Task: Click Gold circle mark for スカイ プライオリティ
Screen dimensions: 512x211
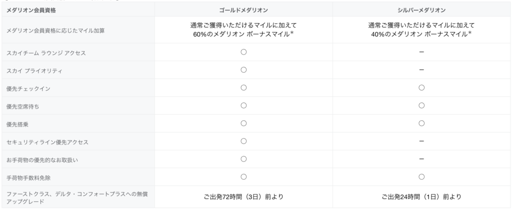Action: pyautogui.click(x=243, y=70)
